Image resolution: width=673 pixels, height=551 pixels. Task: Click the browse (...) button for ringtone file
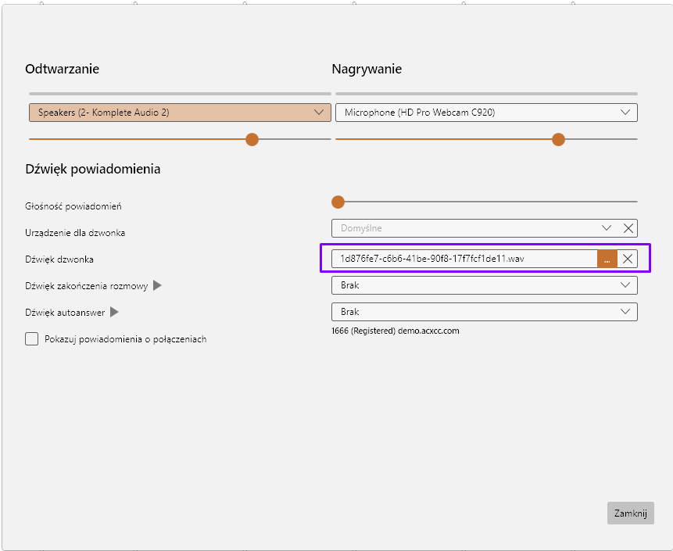pos(607,259)
